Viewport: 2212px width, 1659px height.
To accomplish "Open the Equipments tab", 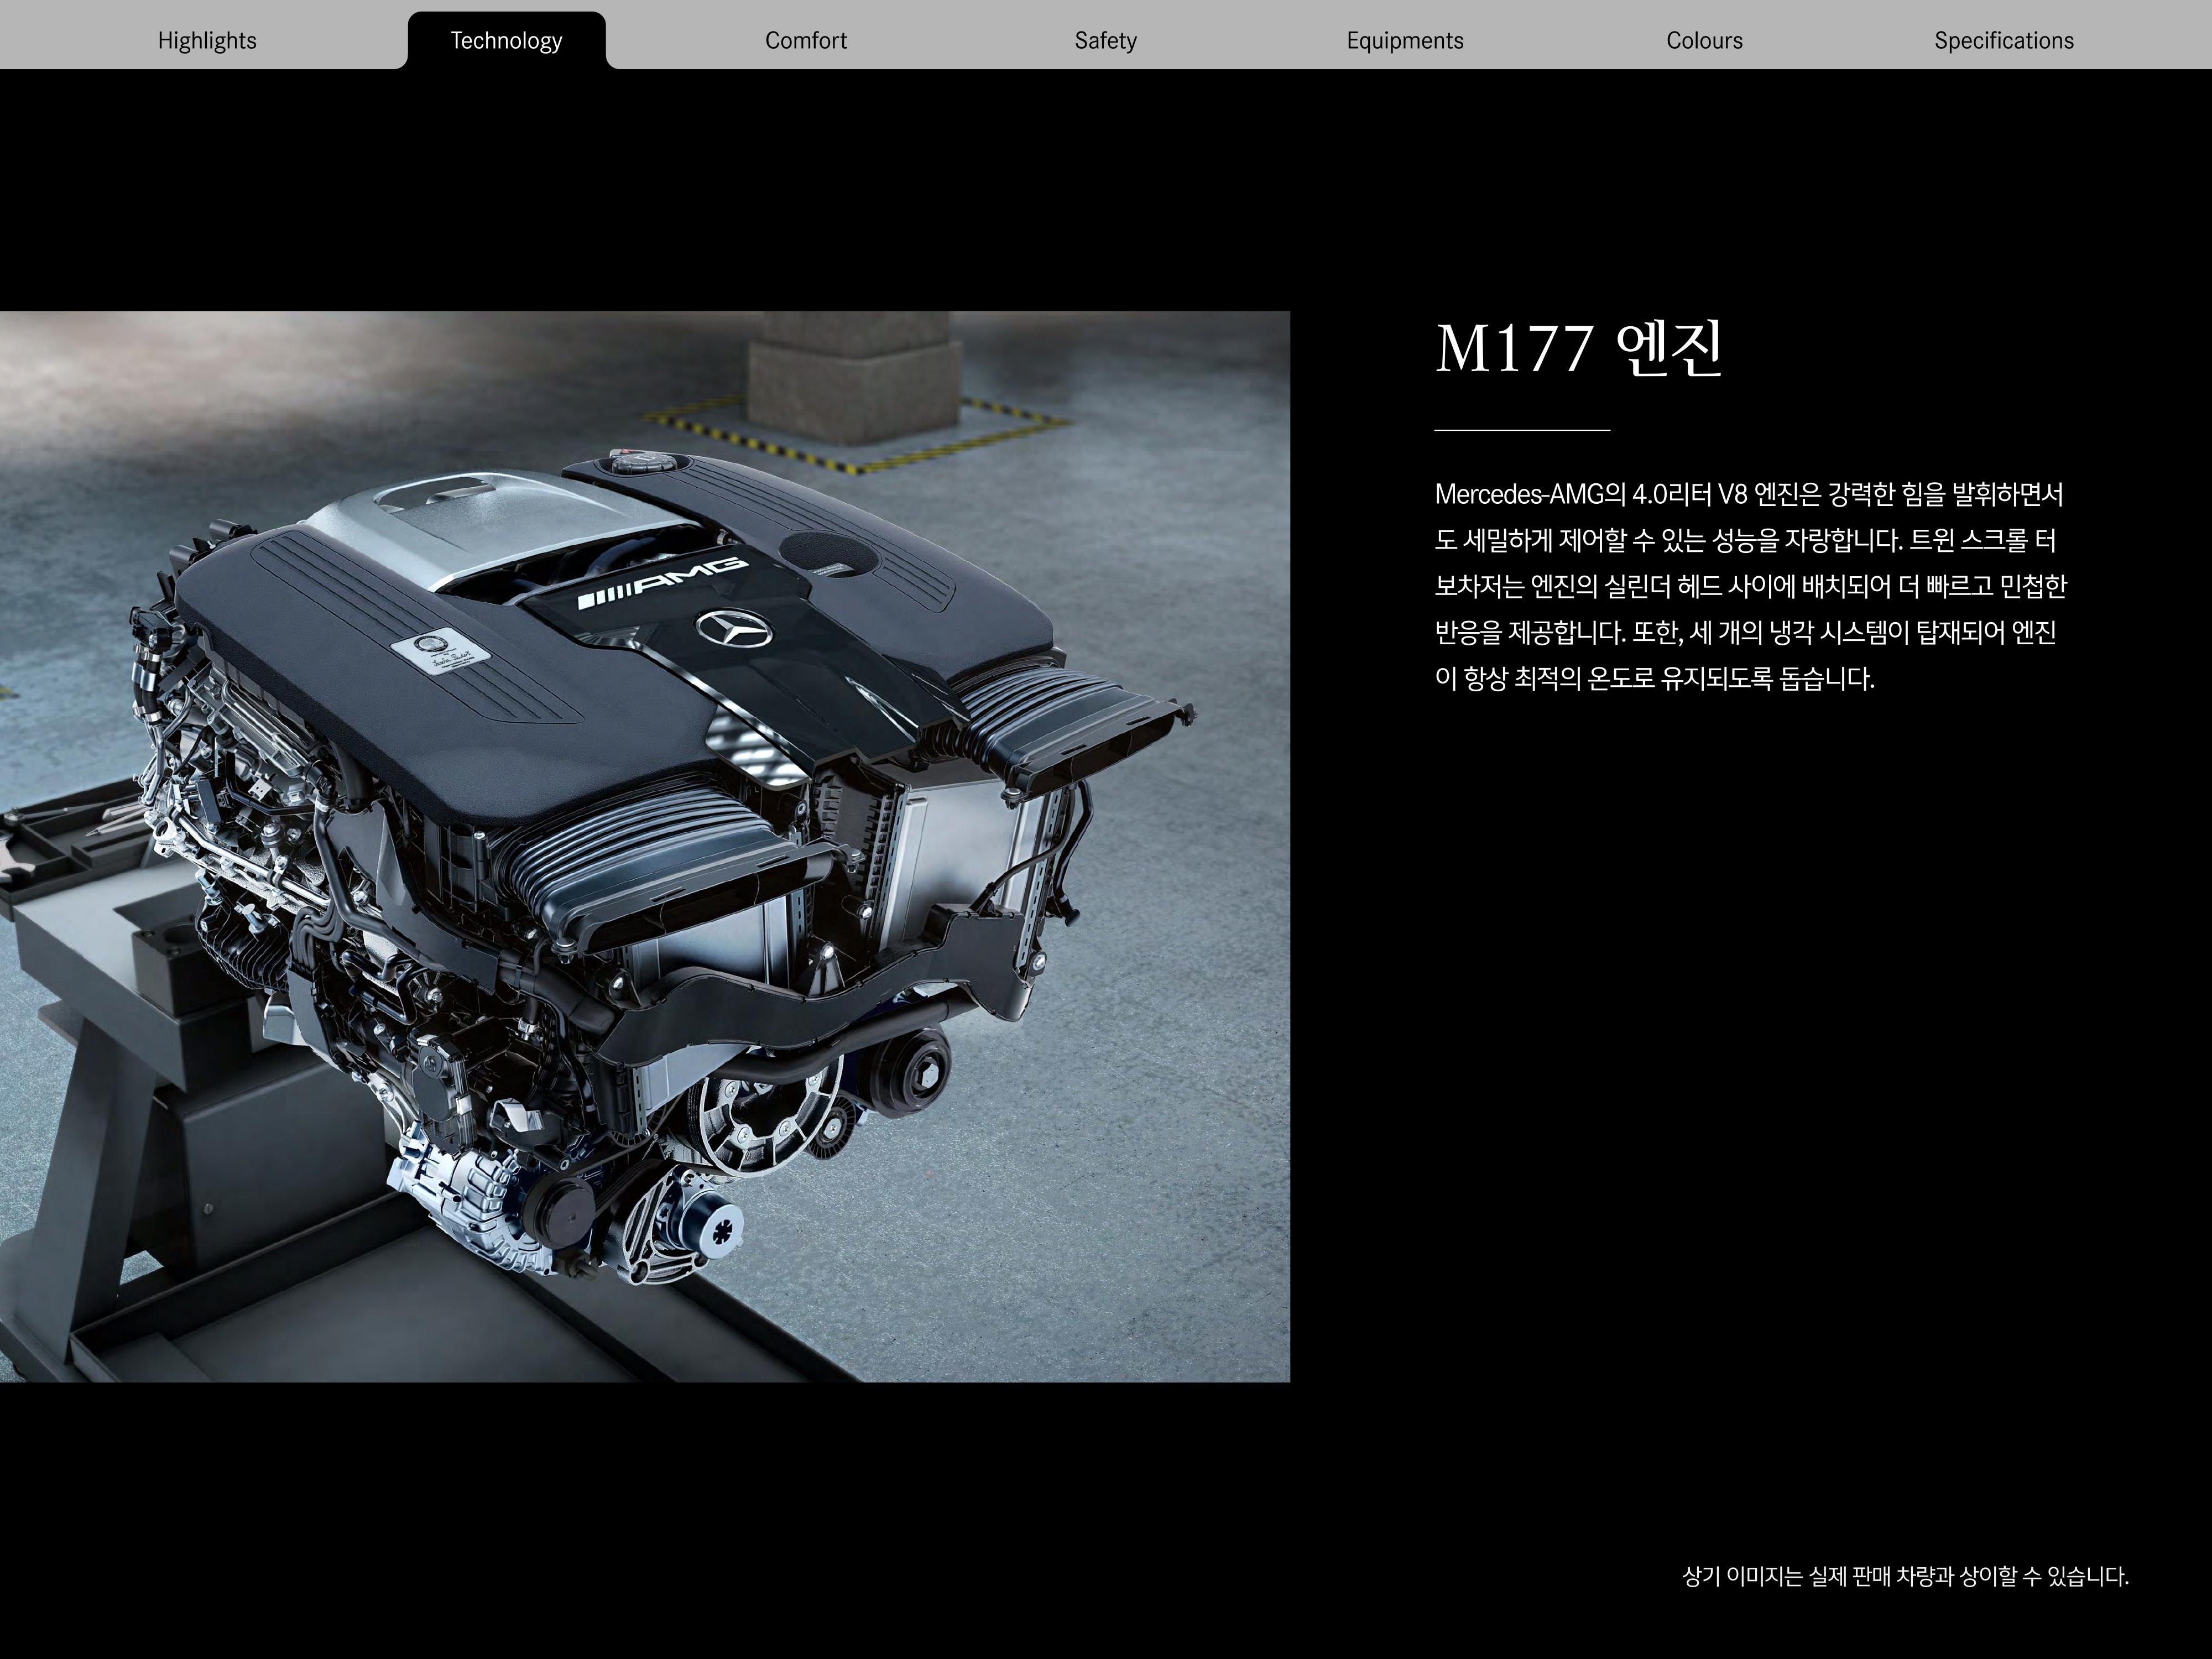I will (x=1404, y=40).
